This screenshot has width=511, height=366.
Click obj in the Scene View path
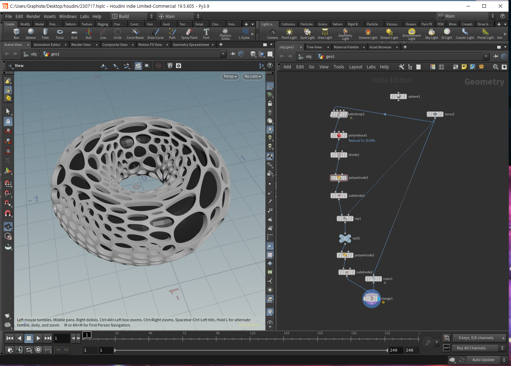30,54
